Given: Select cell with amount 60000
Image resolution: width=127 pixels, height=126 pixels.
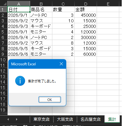Looking at the screenshot, I should point(86,54).
